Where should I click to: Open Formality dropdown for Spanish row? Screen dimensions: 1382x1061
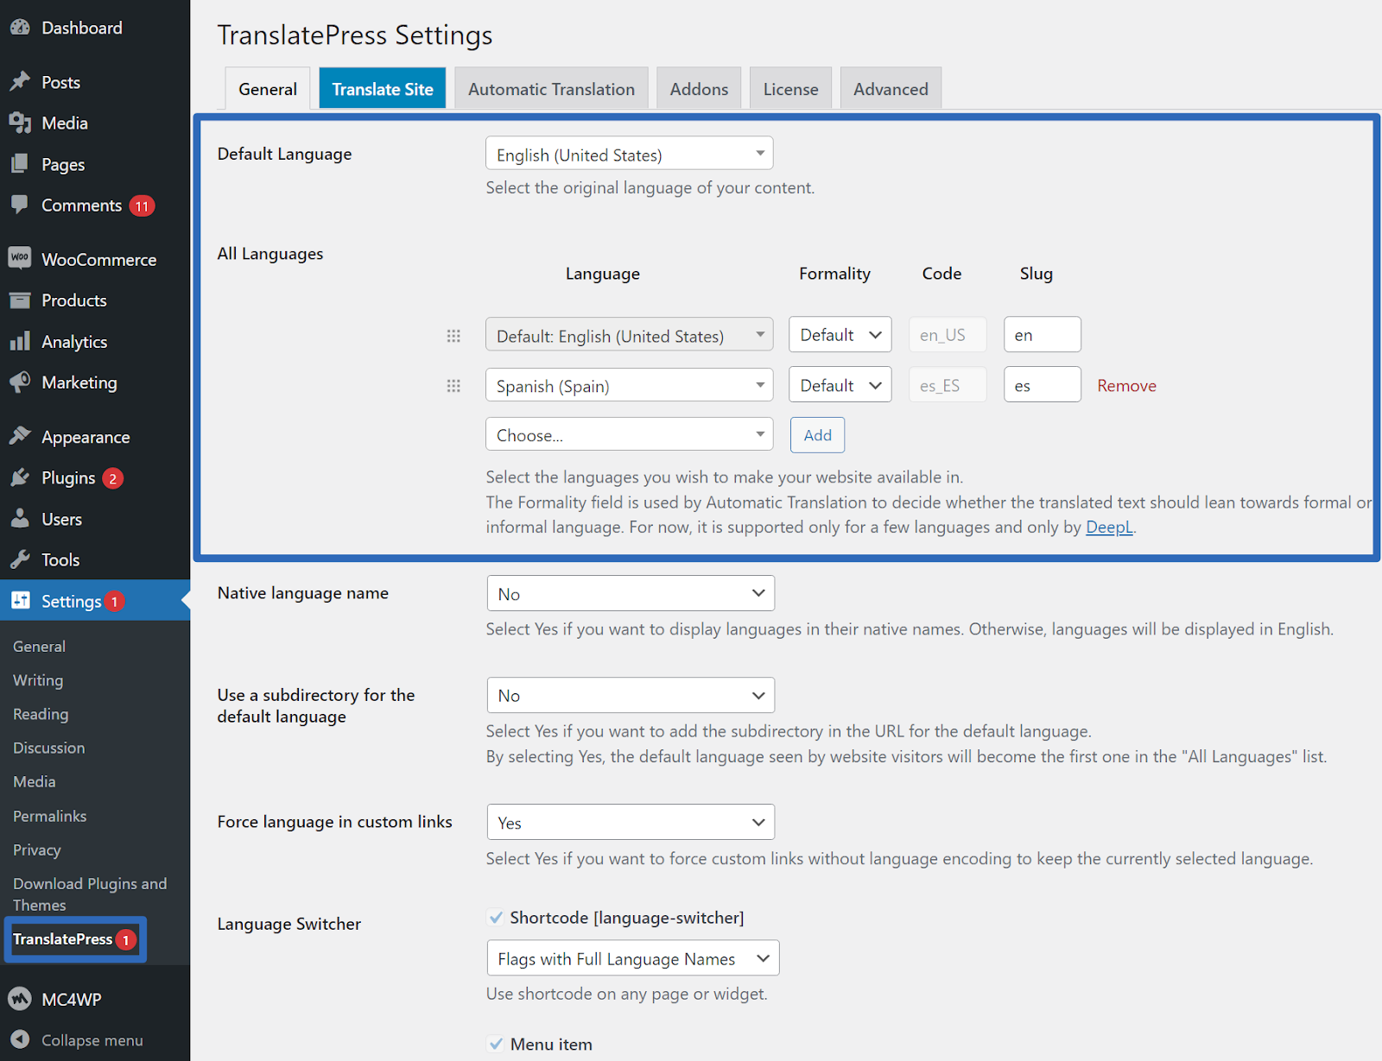point(840,385)
